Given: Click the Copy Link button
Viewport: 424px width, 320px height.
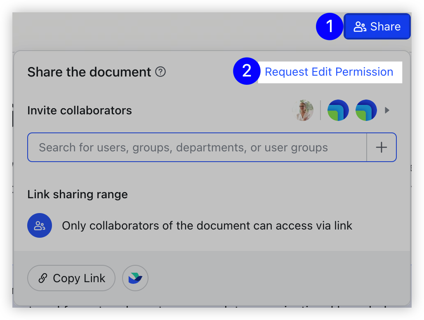Looking at the screenshot, I should point(71,278).
